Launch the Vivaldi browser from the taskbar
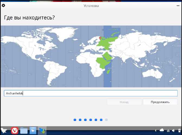Image resolution: width=182 pixels, height=135 pixels. click(15, 131)
